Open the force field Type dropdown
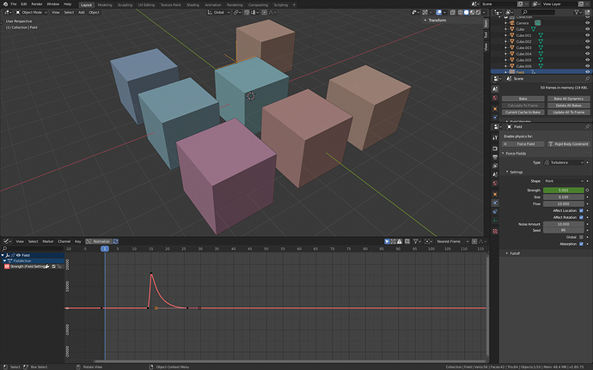 coord(564,162)
